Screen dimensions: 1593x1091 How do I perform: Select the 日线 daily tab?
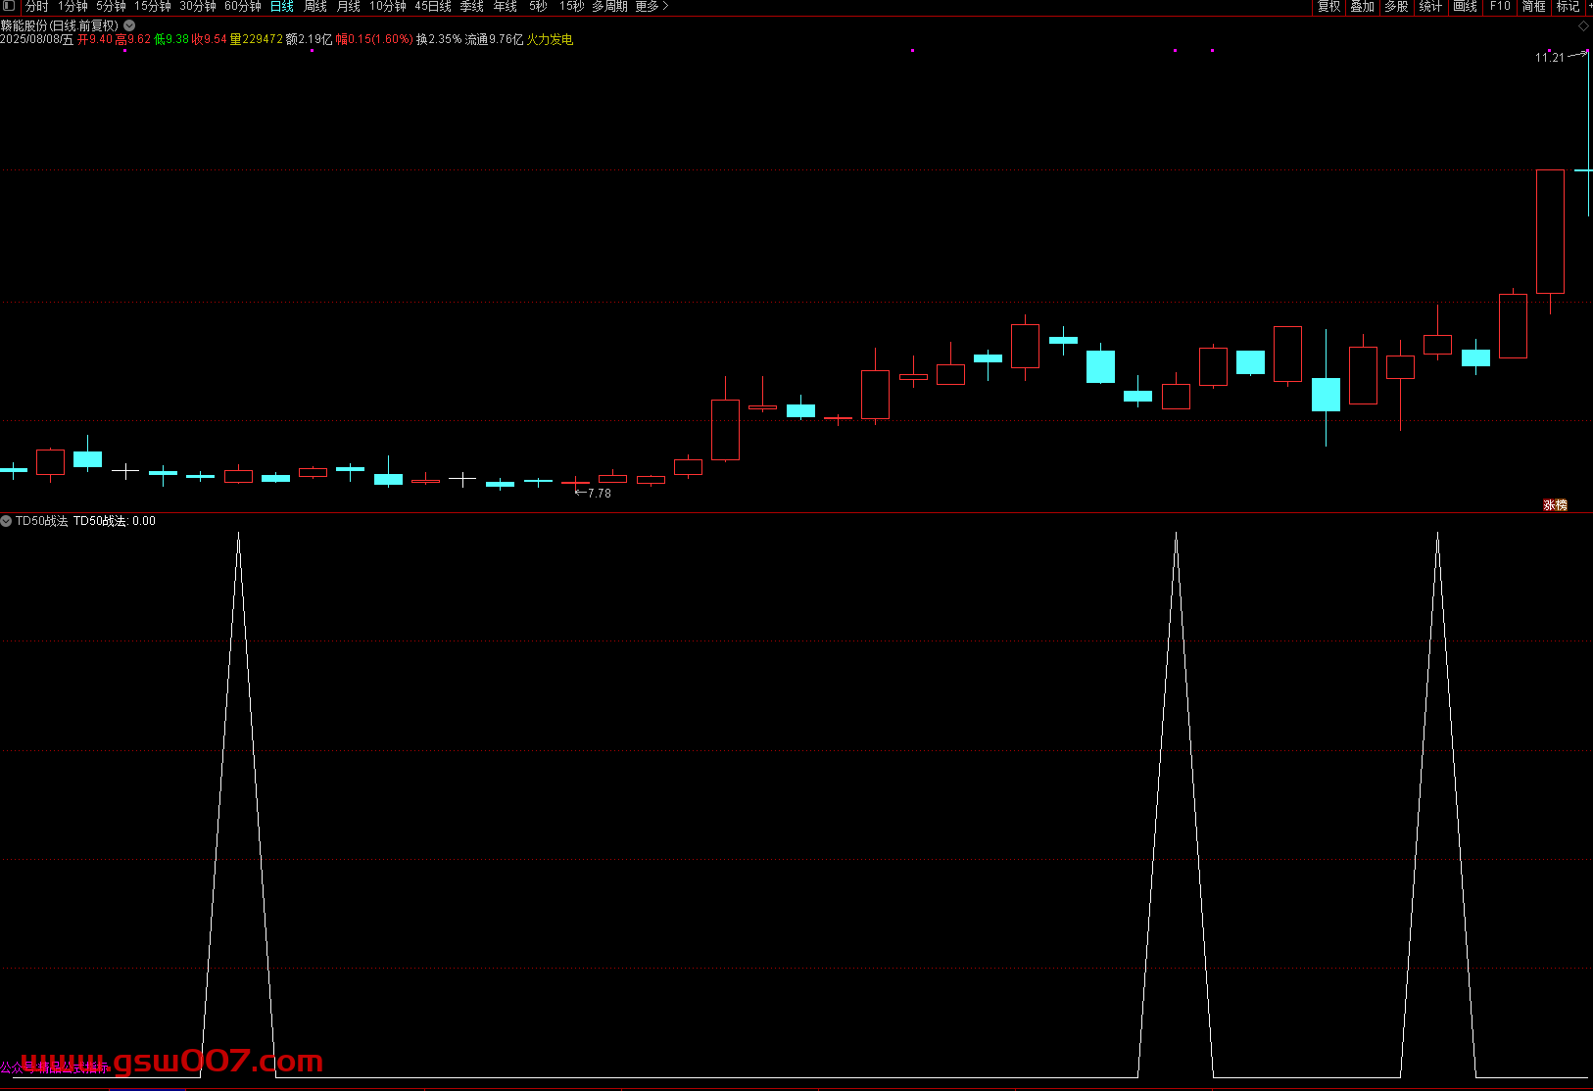(282, 7)
